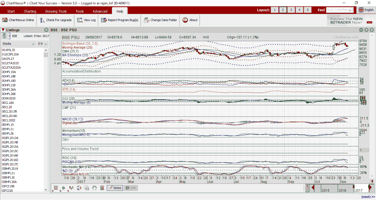Switch to Layout 2
Viewport: 376px width, 200px height.
coord(283,10)
